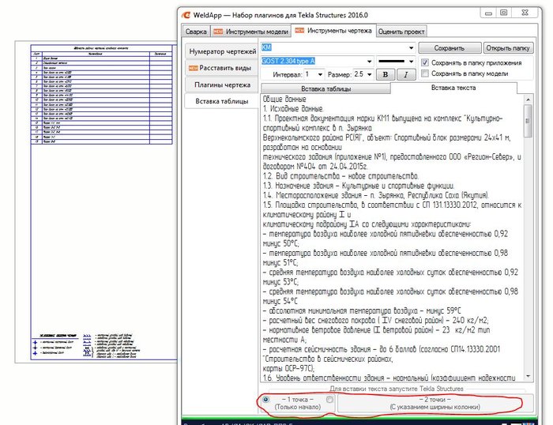Click the 'абсолютная минимальная температура' line

362,310
